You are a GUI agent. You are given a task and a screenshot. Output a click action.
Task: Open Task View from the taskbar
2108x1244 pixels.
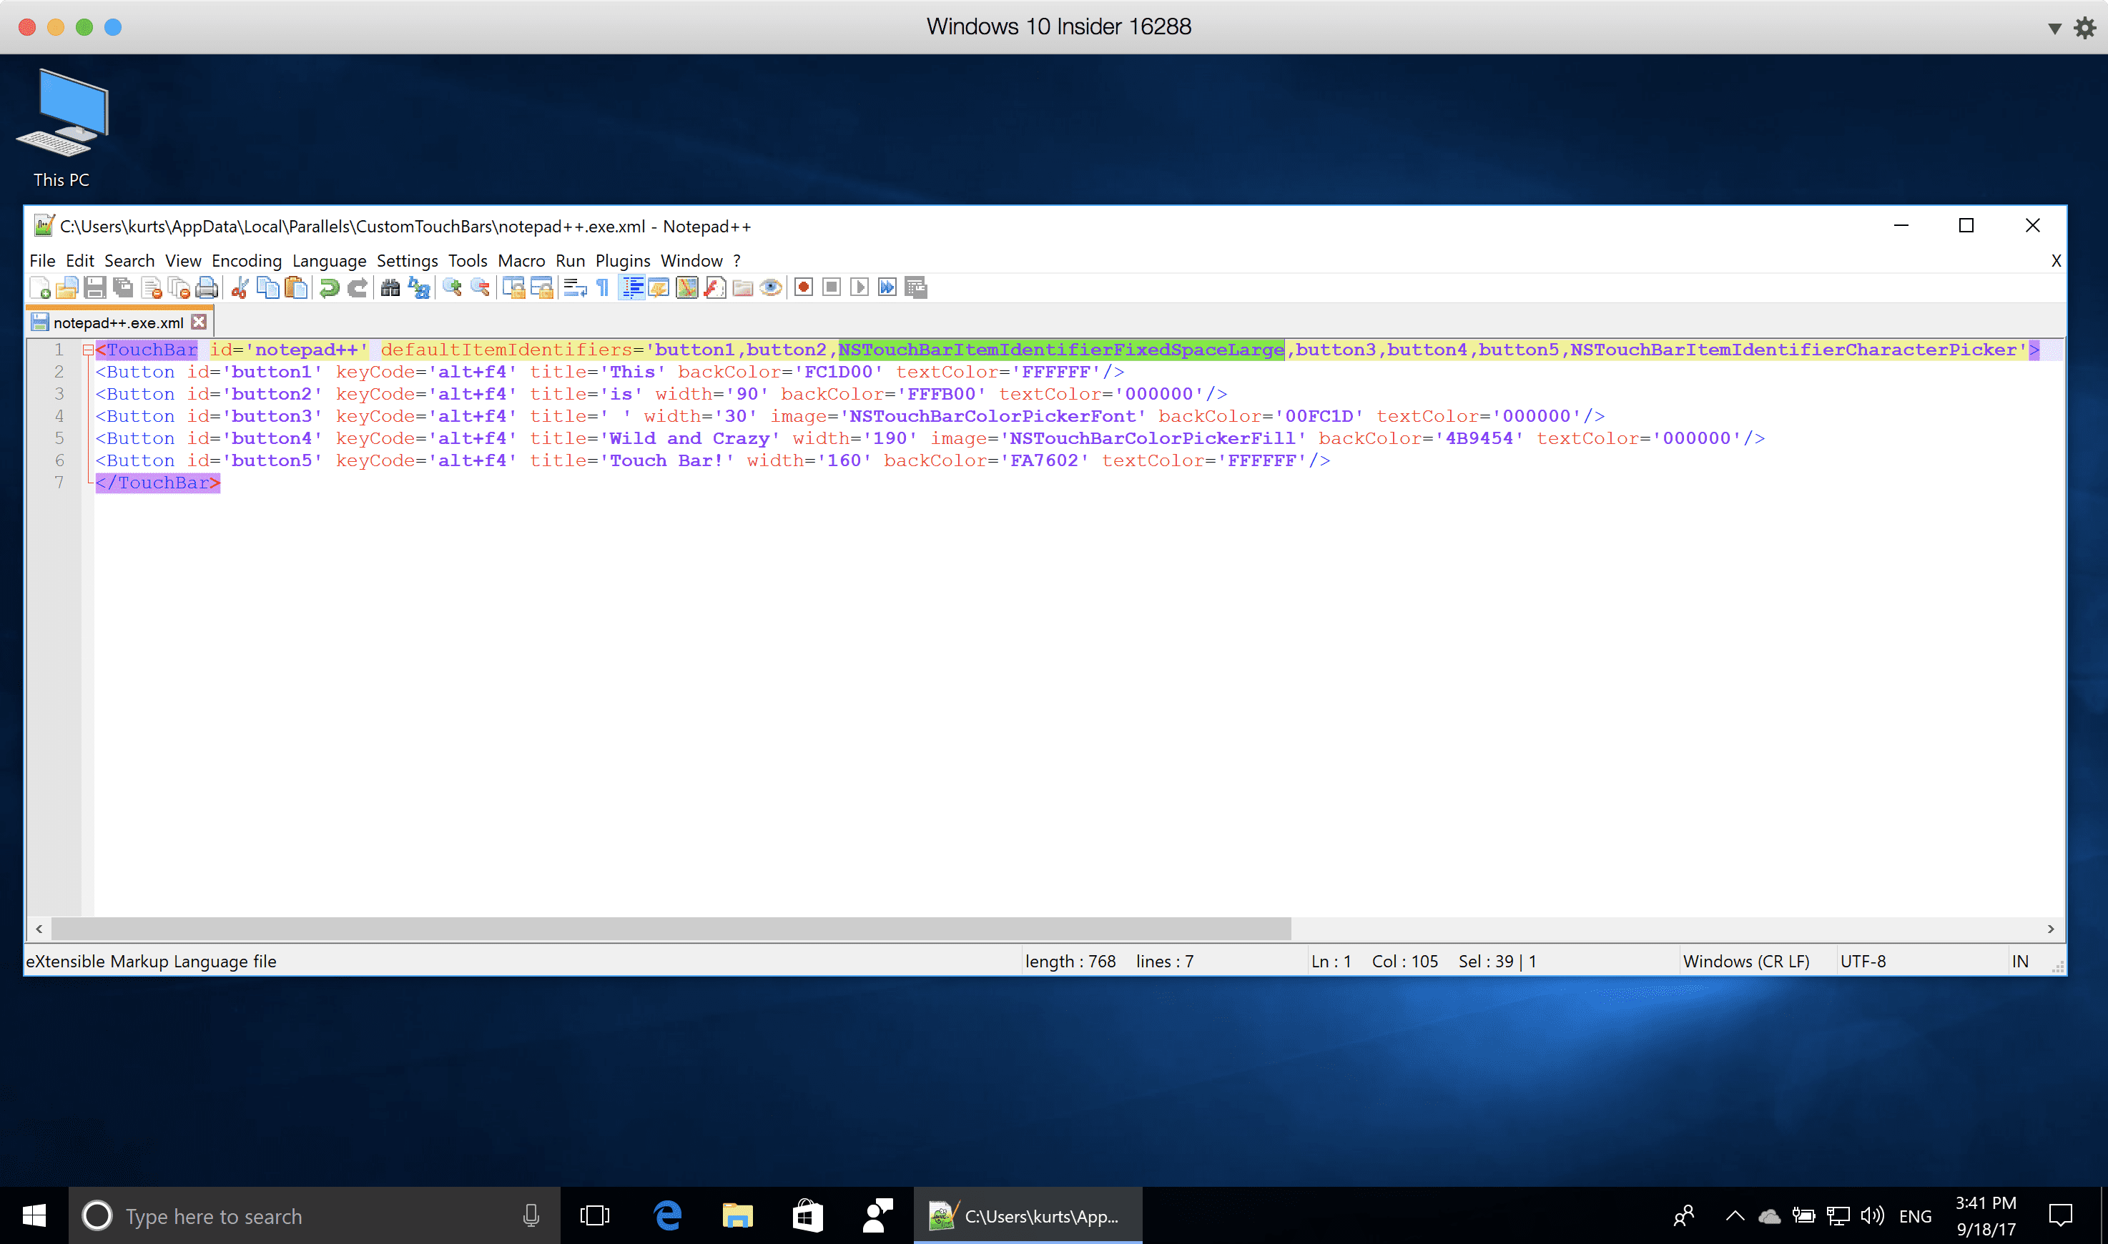pos(594,1215)
